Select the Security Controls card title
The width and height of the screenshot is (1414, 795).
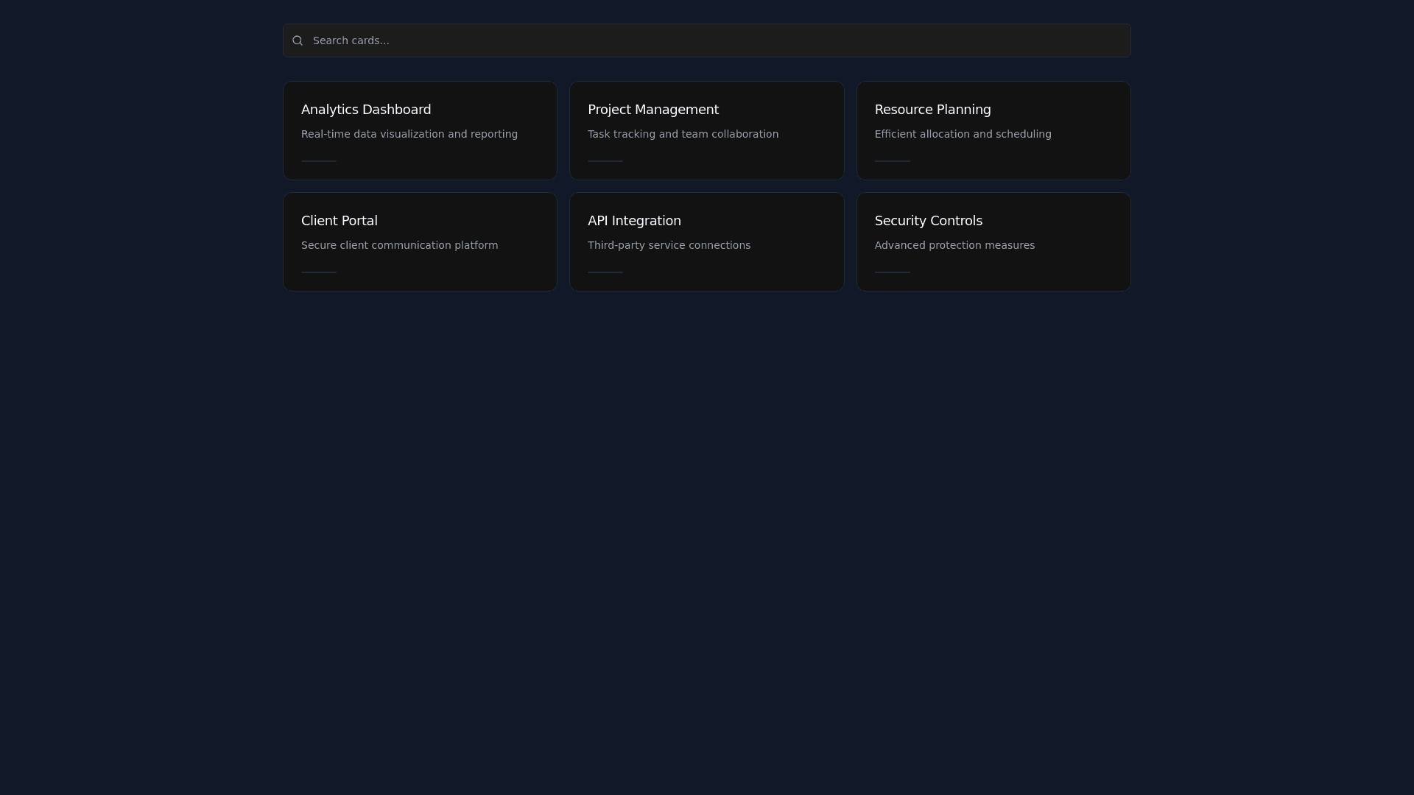pyautogui.click(x=928, y=221)
